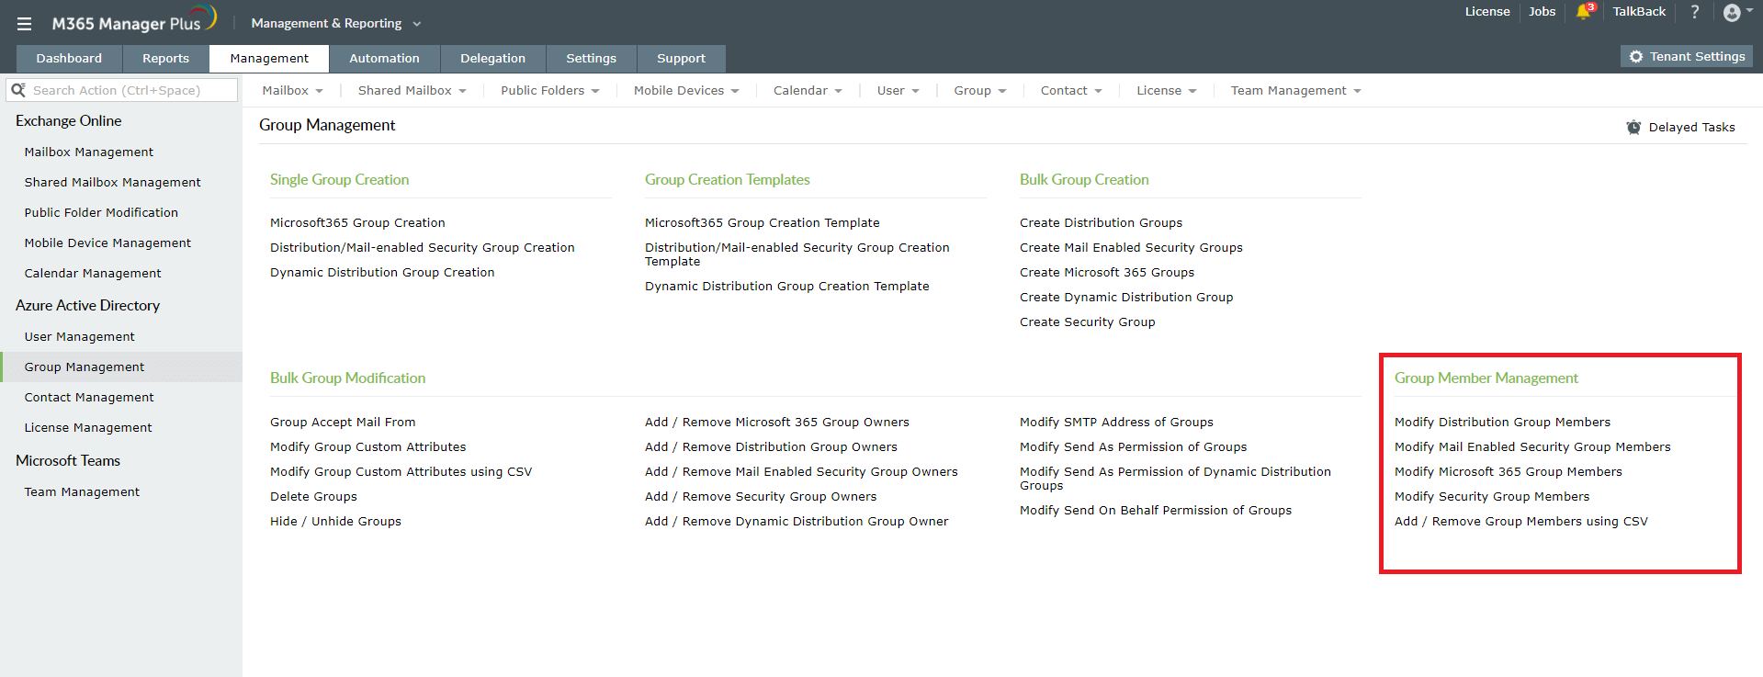Open the TalkBack link
The width and height of the screenshot is (1763, 677).
(1639, 12)
